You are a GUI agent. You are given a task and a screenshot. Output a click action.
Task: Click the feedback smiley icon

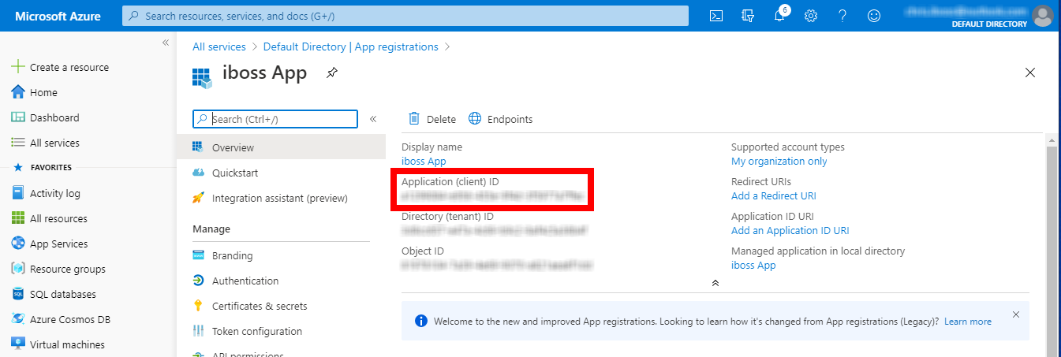tap(873, 16)
